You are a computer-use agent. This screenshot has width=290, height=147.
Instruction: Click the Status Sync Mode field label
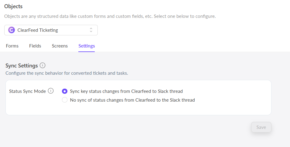point(27,91)
